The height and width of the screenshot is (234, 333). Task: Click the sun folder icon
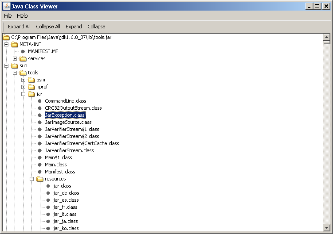pyautogui.click(x=15, y=65)
